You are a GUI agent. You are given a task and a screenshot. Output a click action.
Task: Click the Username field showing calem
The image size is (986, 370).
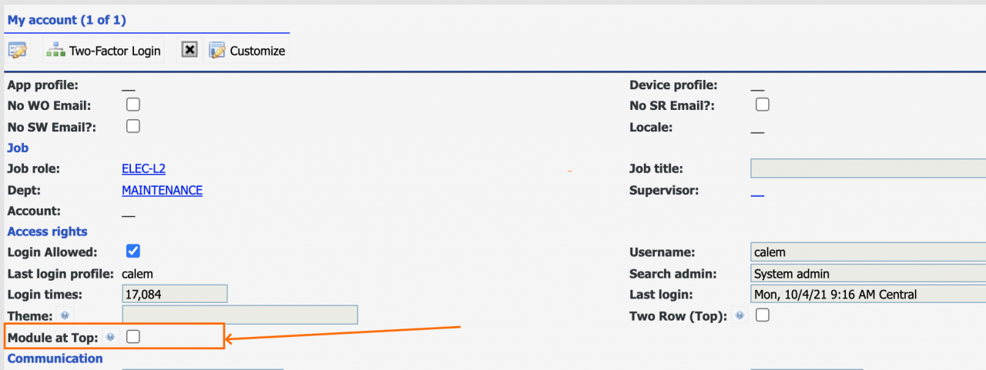pos(868,252)
